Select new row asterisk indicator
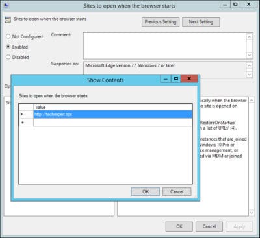This screenshot has height=238, width=260. click(x=23, y=123)
